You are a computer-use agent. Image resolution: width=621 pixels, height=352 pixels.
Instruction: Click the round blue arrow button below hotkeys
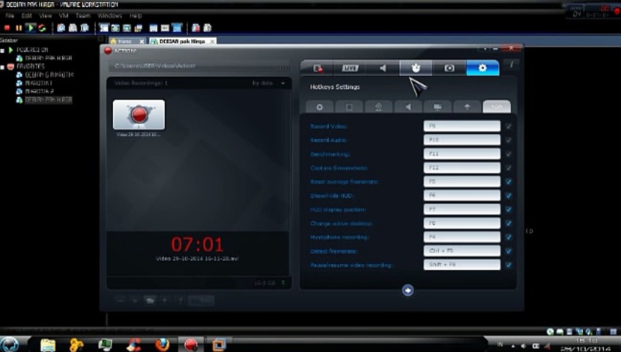[408, 290]
